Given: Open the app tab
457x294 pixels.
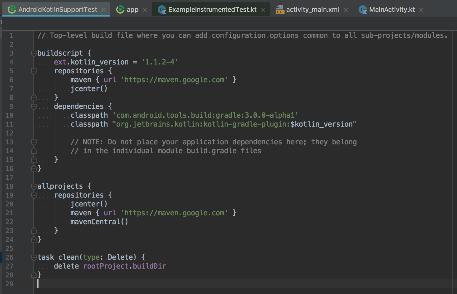Looking at the screenshot, I should (132, 9).
